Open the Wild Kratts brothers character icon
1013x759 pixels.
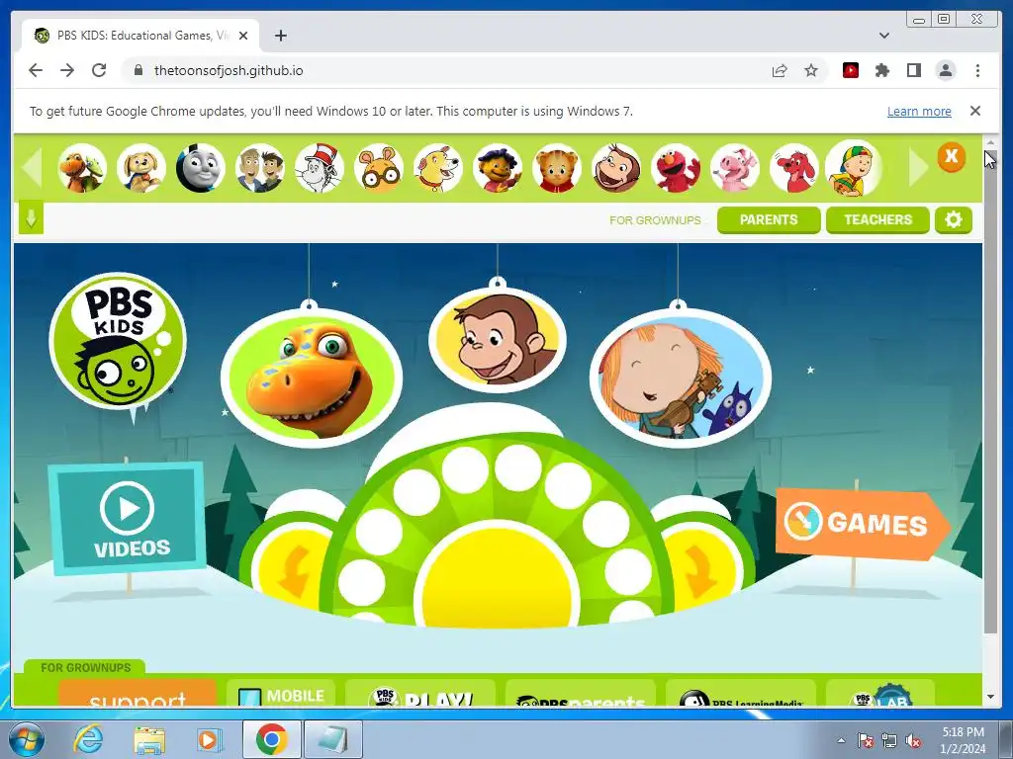(x=260, y=168)
